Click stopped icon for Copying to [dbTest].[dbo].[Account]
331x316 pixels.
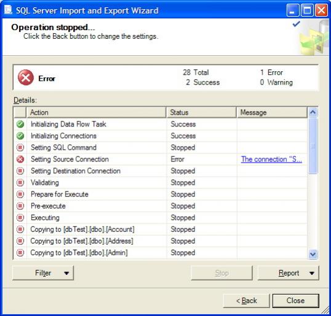tap(20, 229)
